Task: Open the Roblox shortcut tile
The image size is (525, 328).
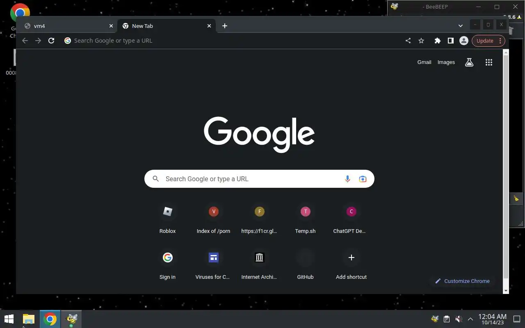Action: [x=167, y=219]
